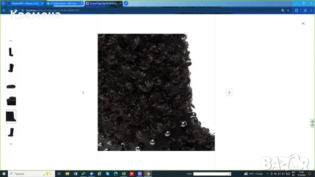This screenshot has height=177, width=315.
Task: Close the active Rage Age boots tab
Action: (x=120, y=3)
